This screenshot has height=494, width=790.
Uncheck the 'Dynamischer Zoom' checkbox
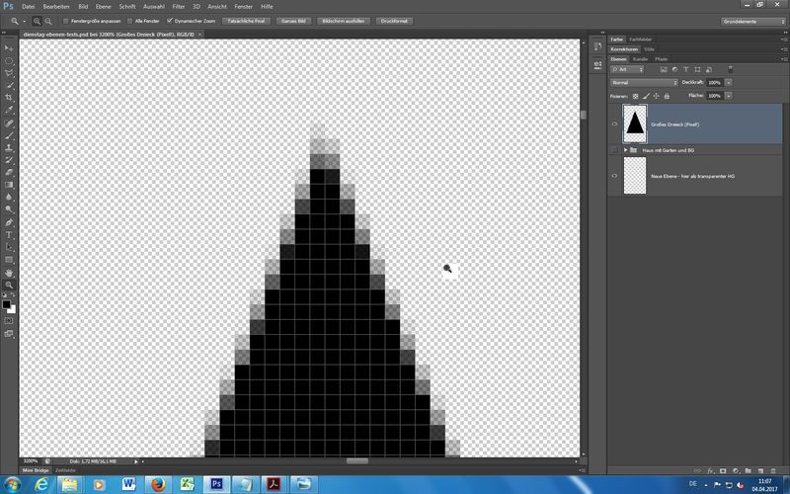click(170, 20)
